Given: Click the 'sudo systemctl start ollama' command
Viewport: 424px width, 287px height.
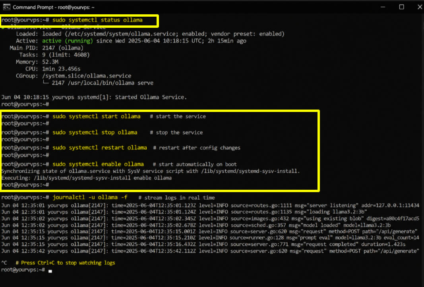Looking at the screenshot, I should pyautogui.click(x=96, y=116).
